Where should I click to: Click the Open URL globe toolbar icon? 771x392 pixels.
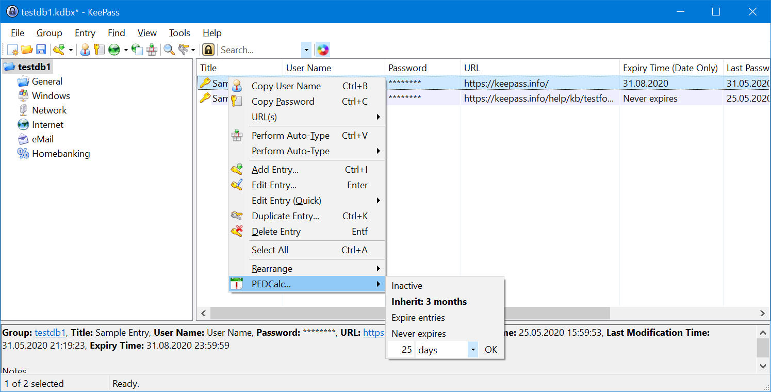114,50
